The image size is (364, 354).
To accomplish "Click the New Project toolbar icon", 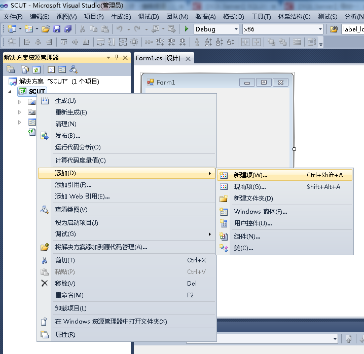I will (12, 29).
